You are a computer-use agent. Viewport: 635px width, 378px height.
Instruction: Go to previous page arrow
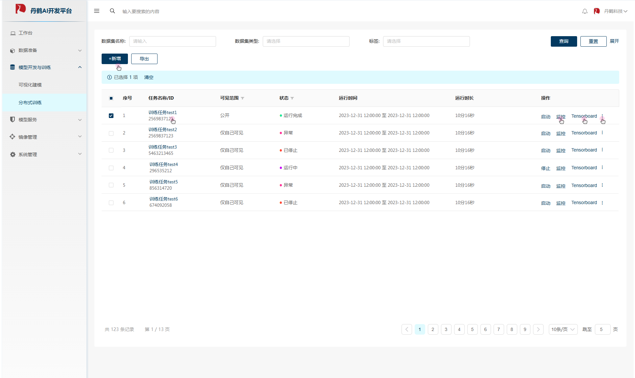[x=407, y=329]
